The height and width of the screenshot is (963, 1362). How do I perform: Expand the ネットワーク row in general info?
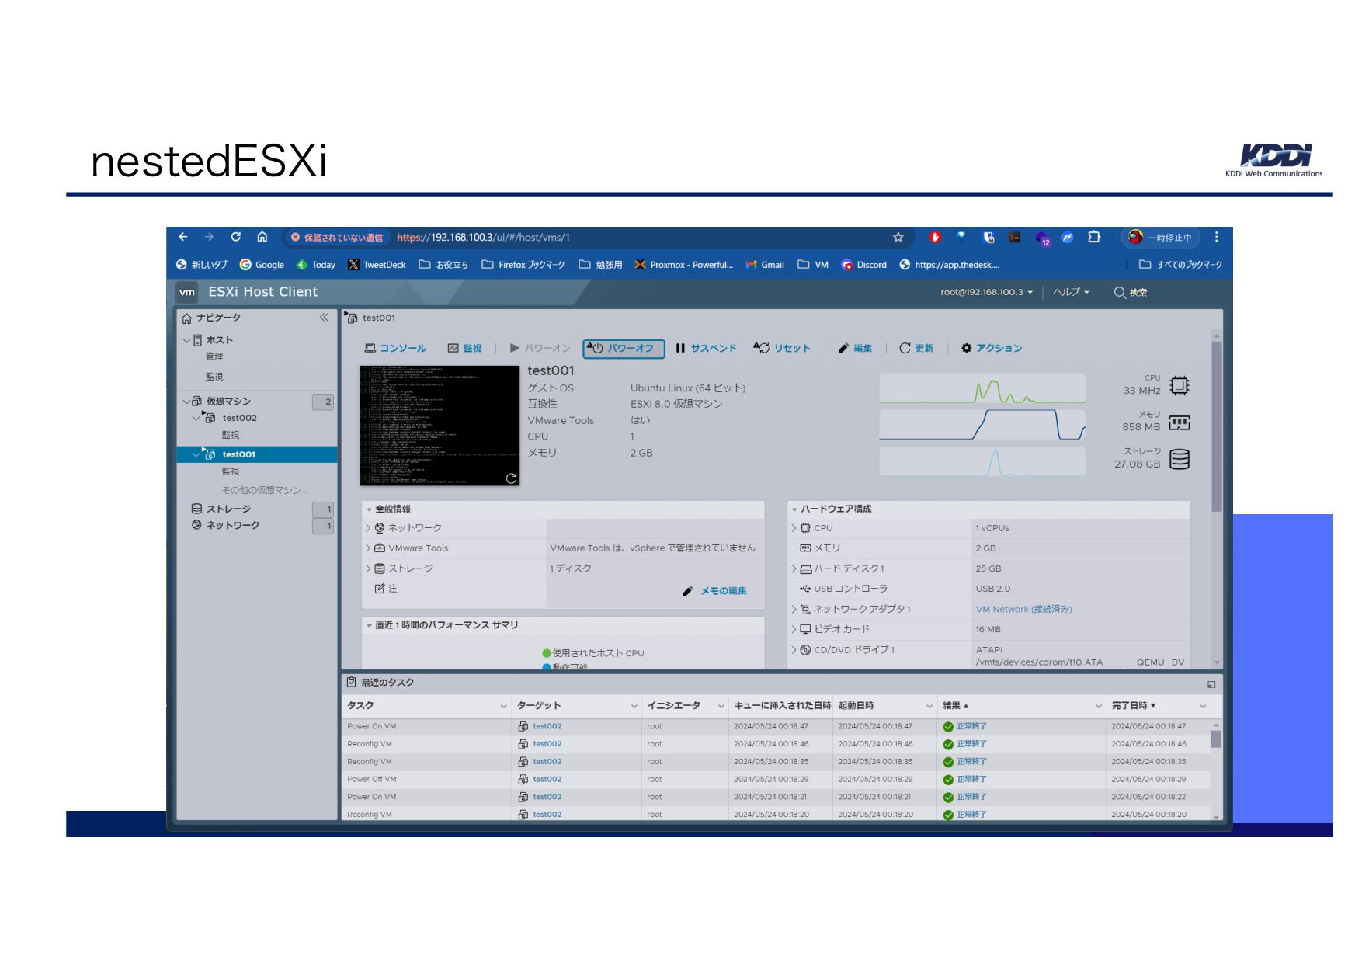[368, 528]
